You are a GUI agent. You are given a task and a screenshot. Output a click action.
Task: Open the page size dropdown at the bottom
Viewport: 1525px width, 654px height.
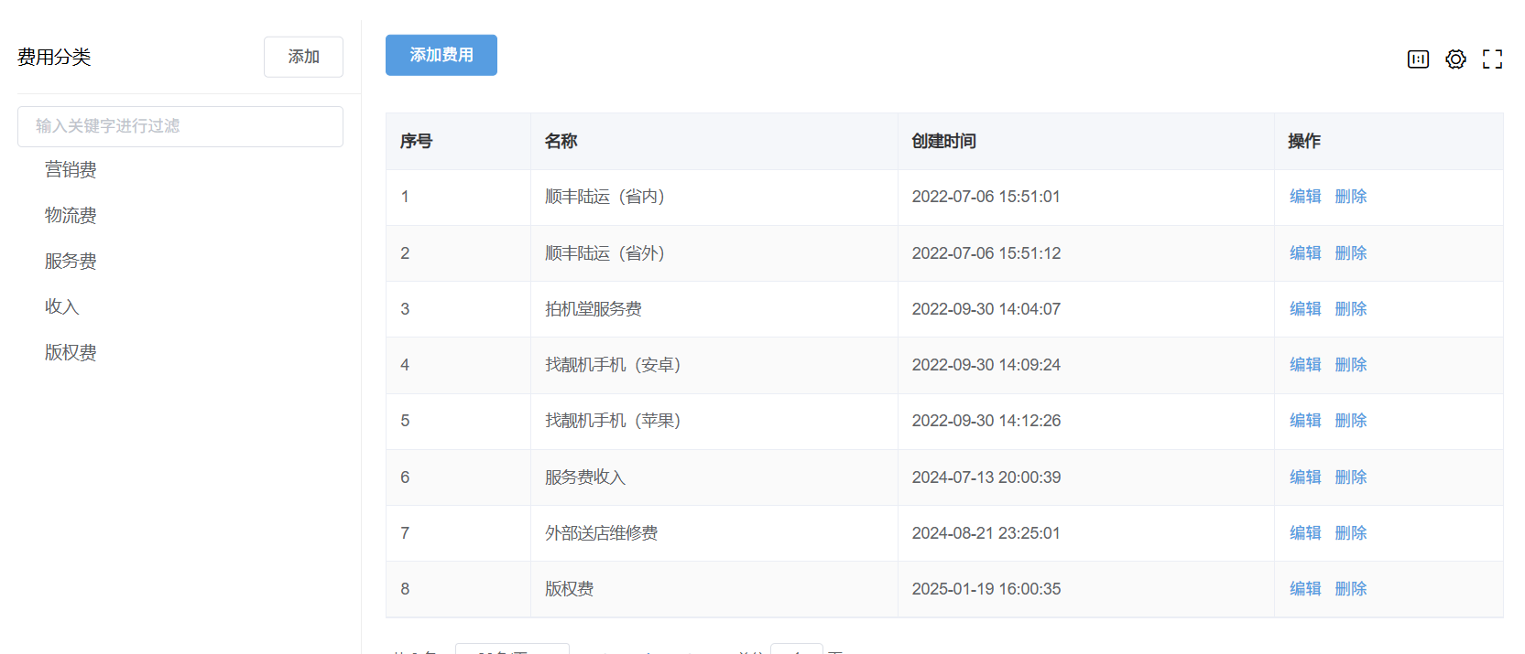[x=511, y=649]
